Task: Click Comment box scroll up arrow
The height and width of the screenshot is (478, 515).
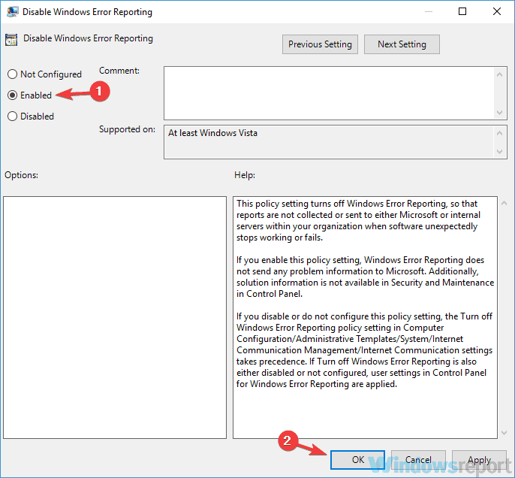Action: pyautogui.click(x=499, y=74)
